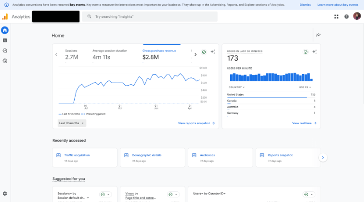Click the Germany row in country list
This screenshot has width=364, height=202.
[271, 114]
